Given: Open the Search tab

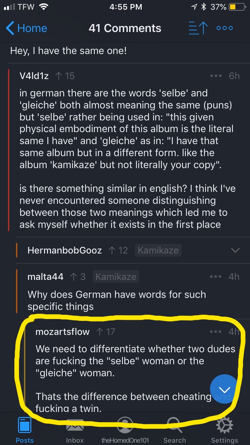Looking at the screenshot, I should [175, 430].
